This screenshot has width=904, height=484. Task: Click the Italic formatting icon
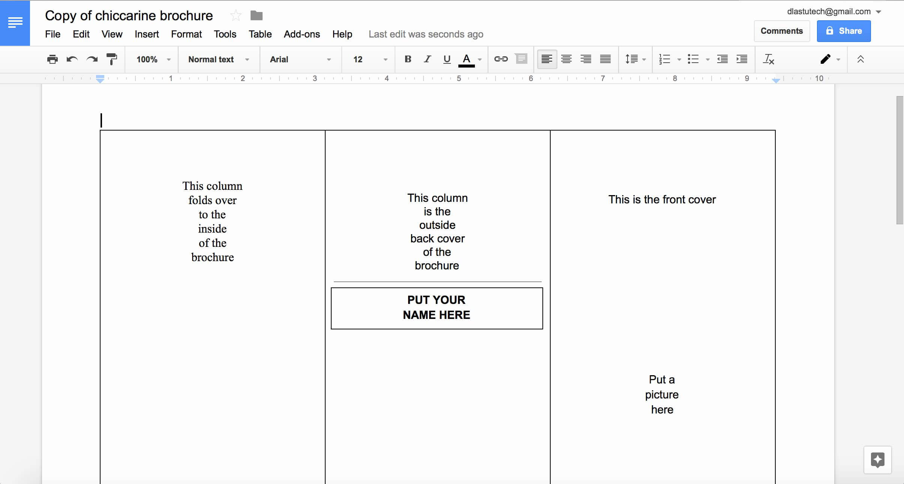[426, 59]
